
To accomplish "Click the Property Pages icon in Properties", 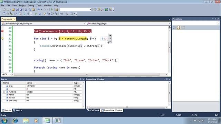I will pos(183,28).
